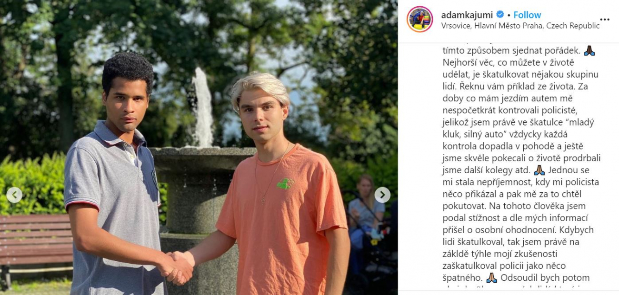Open the three-dot post options menu
This screenshot has height=295, width=619.
click(605, 20)
